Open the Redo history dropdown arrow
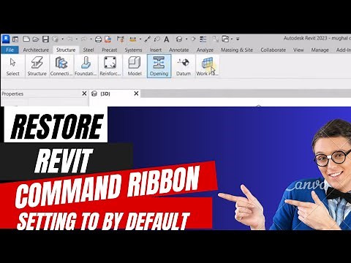The height and width of the screenshot is (263, 351). 91,39
